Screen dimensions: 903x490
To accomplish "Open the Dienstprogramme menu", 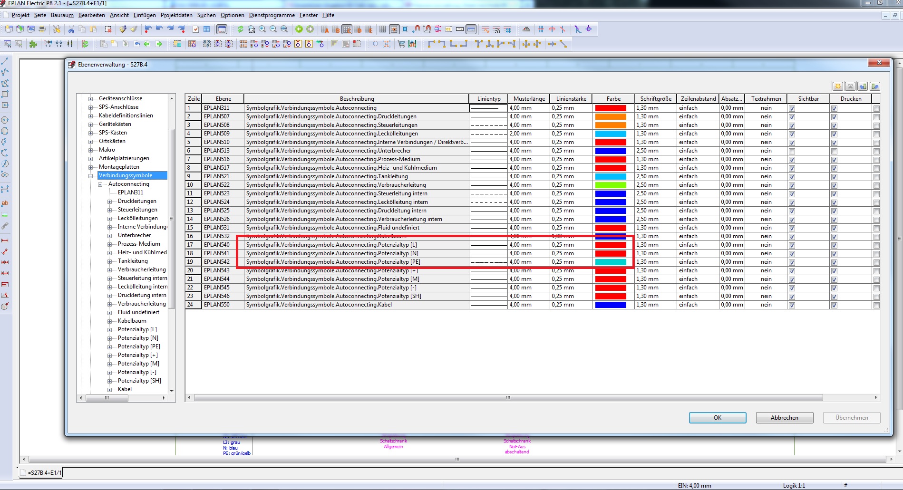I will click(x=272, y=15).
